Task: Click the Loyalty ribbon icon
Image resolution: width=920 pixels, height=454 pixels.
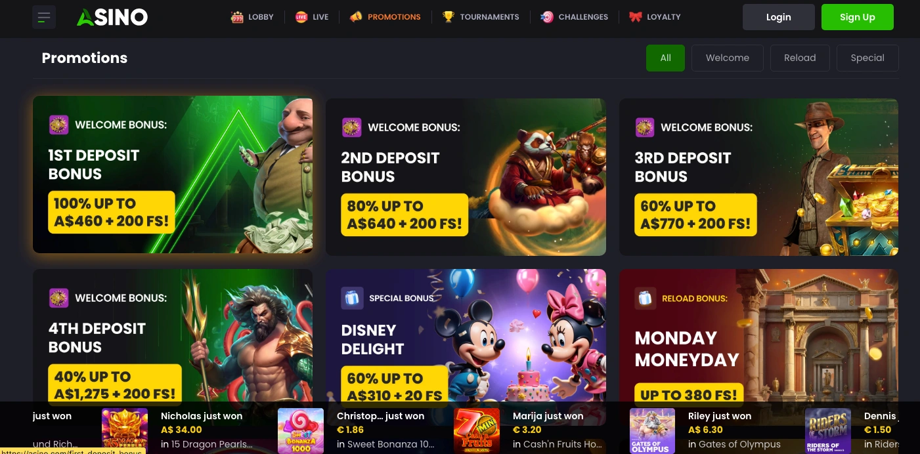Action: pyautogui.click(x=635, y=17)
